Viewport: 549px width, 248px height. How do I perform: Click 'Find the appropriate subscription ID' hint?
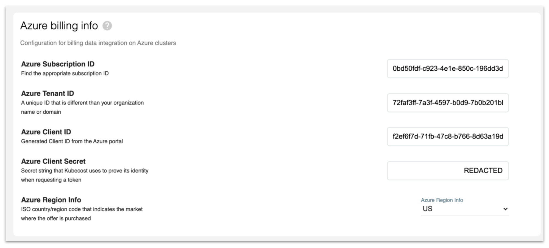coord(65,73)
